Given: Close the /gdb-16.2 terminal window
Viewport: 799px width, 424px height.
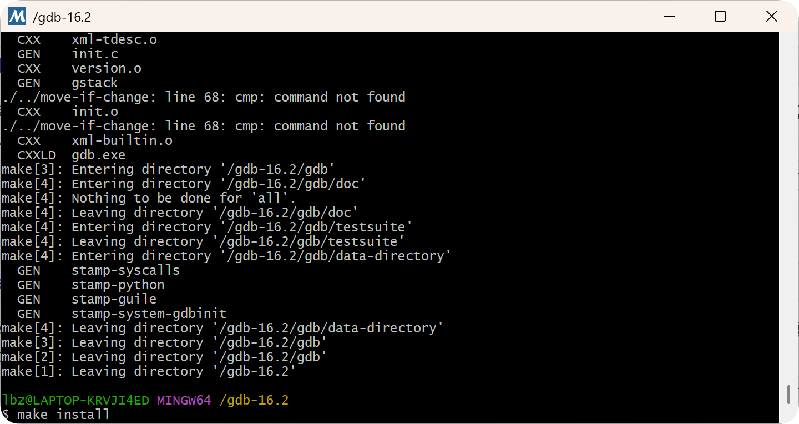Looking at the screenshot, I should point(771,17).
